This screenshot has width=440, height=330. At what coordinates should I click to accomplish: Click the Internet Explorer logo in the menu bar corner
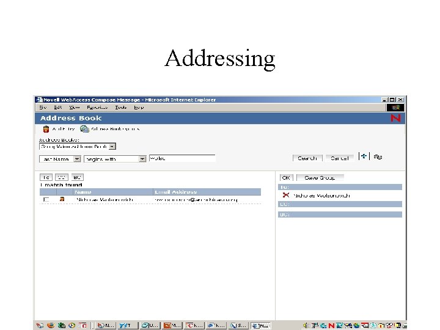[x=395, y=108]
